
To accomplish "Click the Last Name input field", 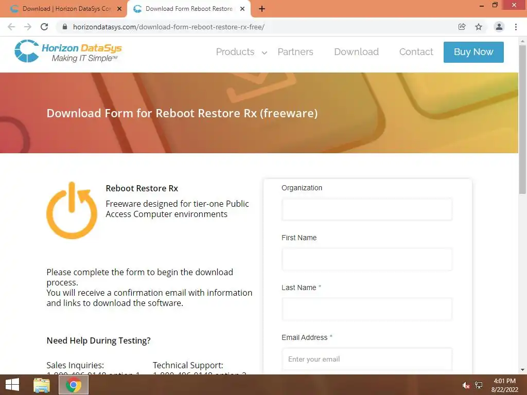I will [367, 309].
